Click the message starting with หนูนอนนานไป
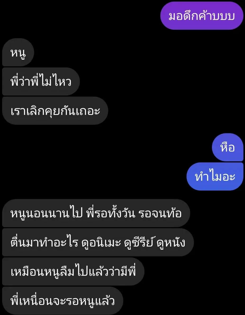This screenshot has height=315, width=245. coord(96,213)
